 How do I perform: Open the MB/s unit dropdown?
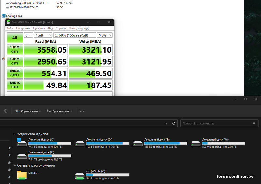click(105, 35)
